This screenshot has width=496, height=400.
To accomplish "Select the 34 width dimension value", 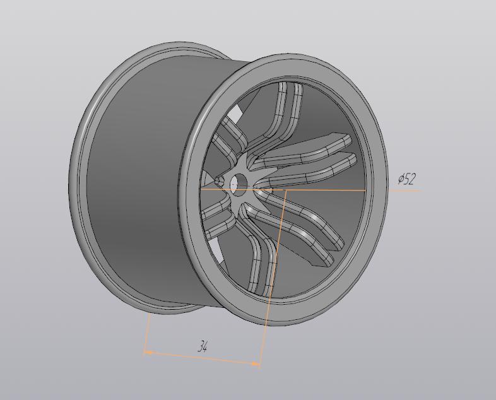I will (x=203, y=347).
